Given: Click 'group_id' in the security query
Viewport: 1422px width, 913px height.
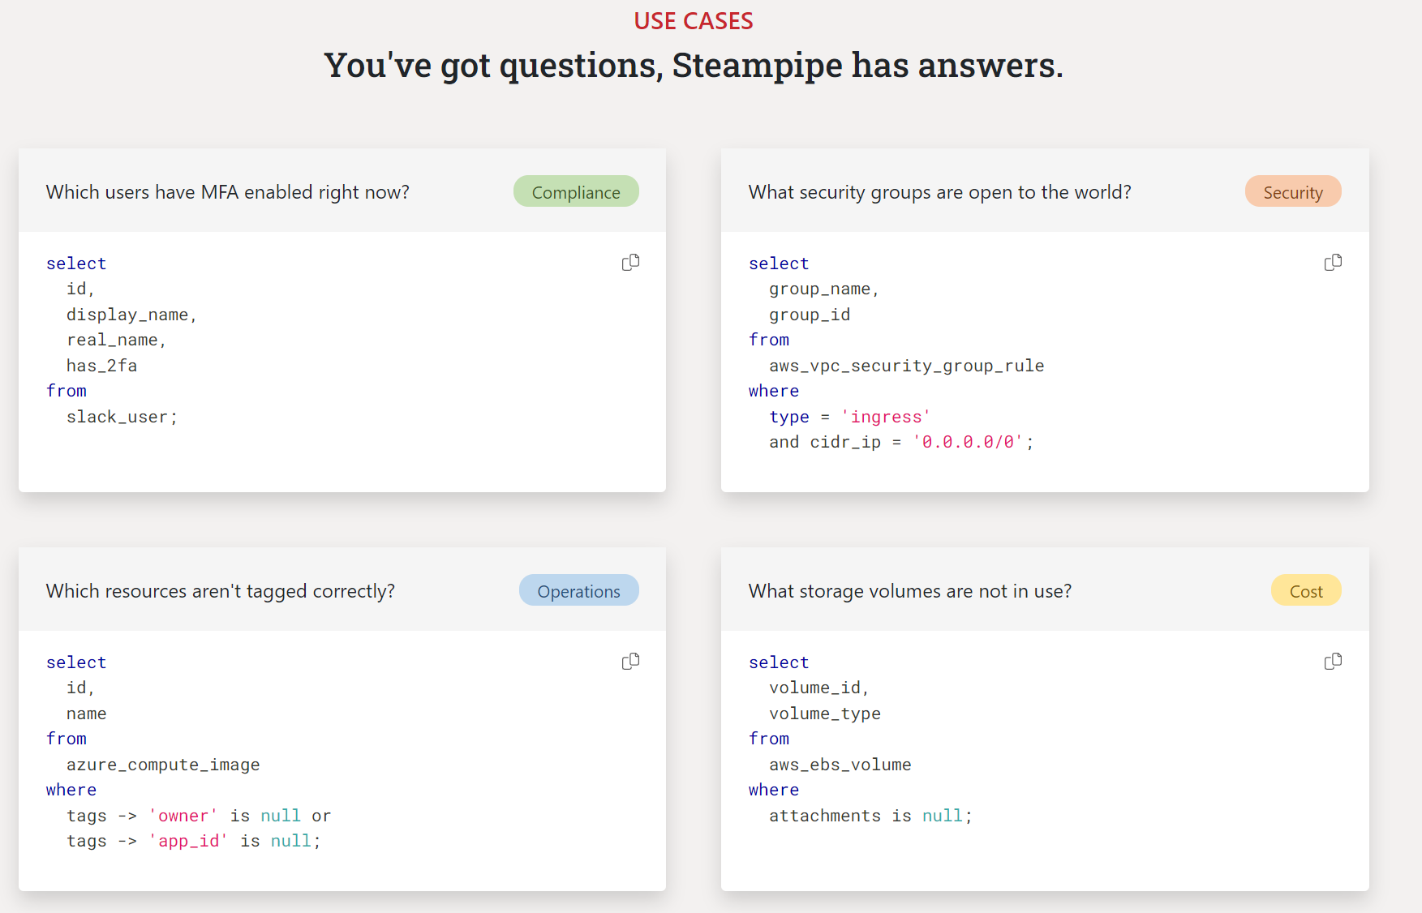Looking at the screenshot, I should 810,315.
